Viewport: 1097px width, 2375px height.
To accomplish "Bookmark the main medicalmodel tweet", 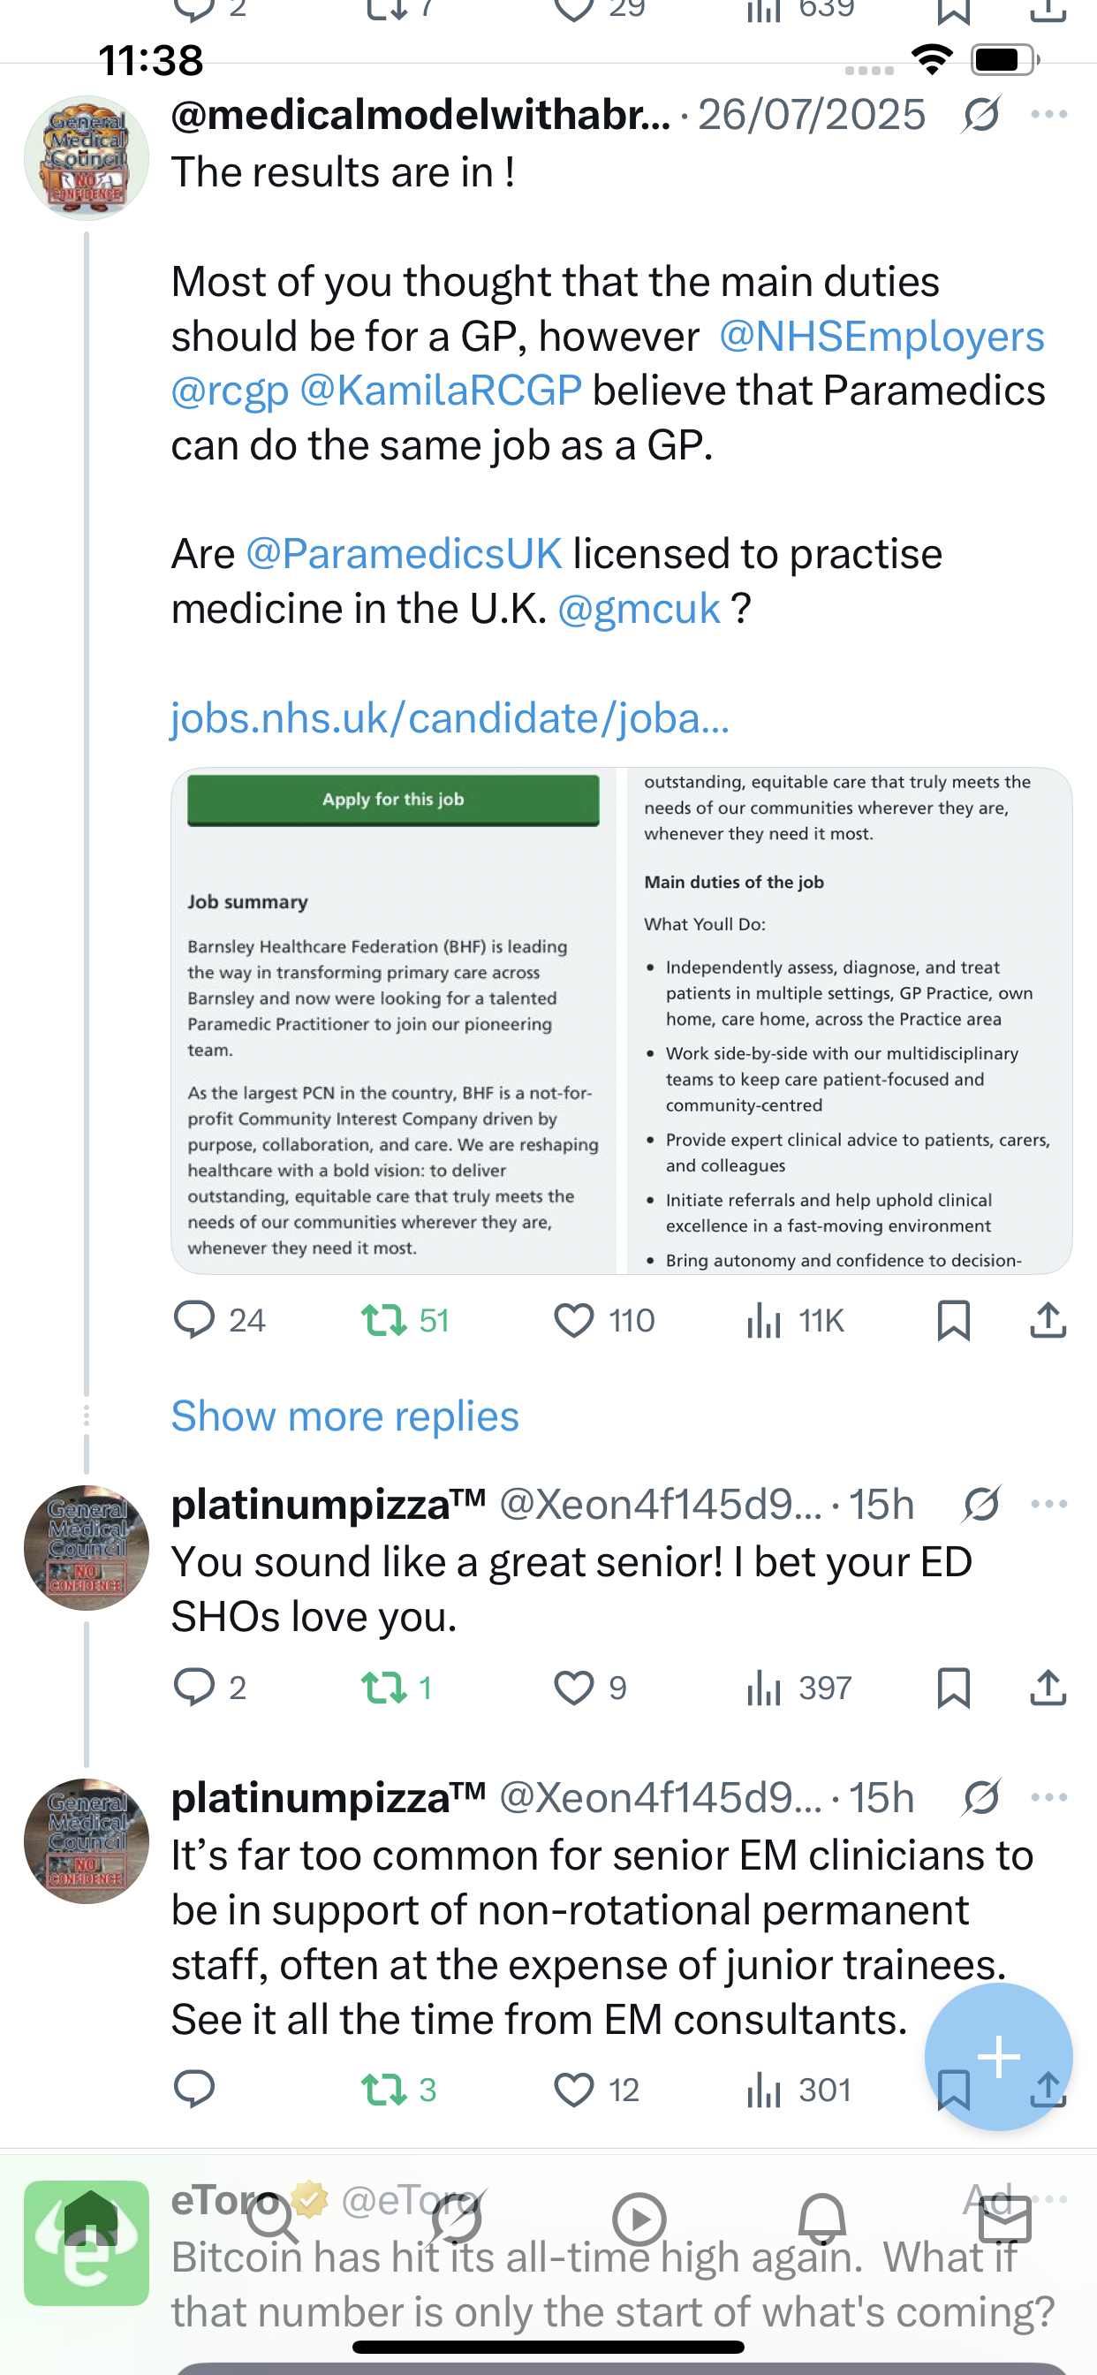I will tap(953, 1320).
